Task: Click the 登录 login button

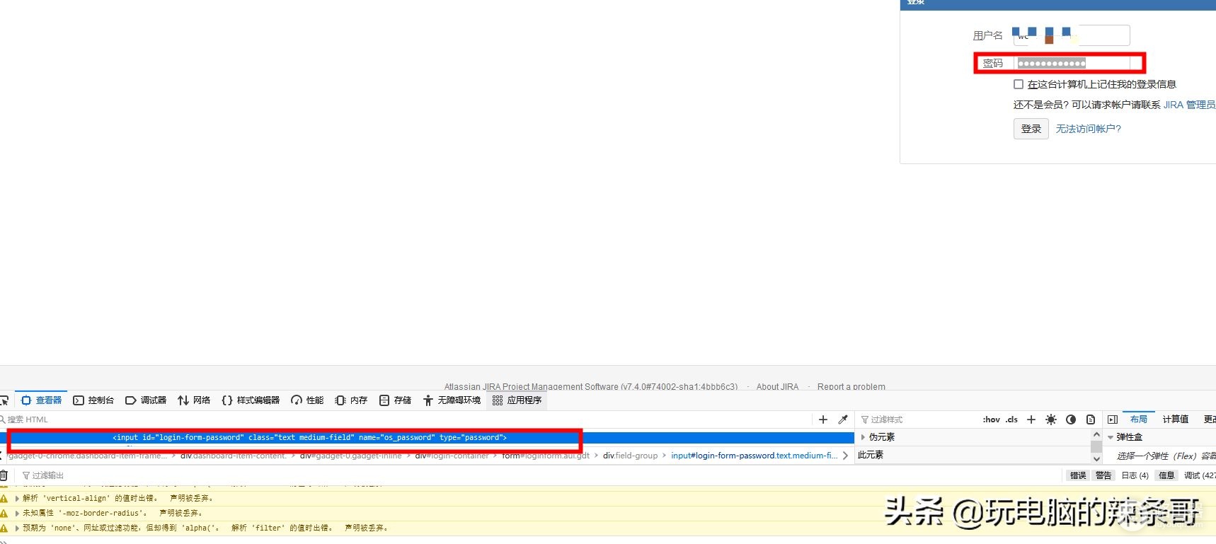Action: tap(1031, 129)
